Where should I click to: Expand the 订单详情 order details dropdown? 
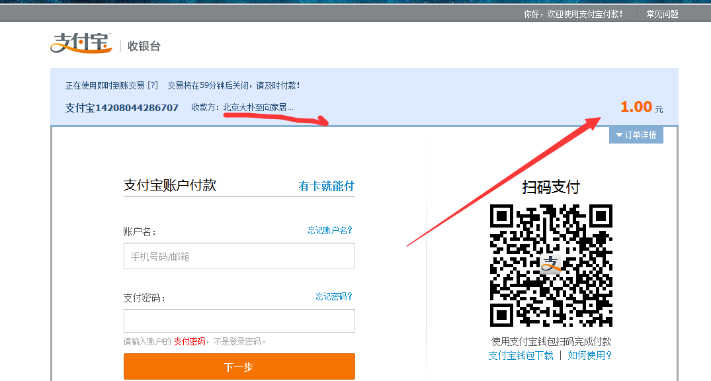click(x=636, y=135)
